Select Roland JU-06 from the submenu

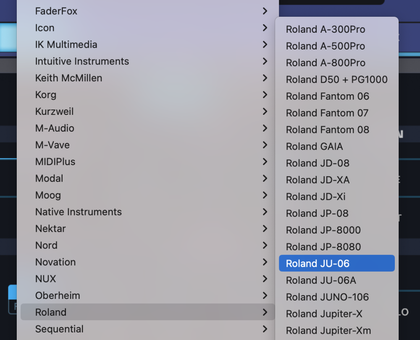pyautogui.click(x=318, y=264)
